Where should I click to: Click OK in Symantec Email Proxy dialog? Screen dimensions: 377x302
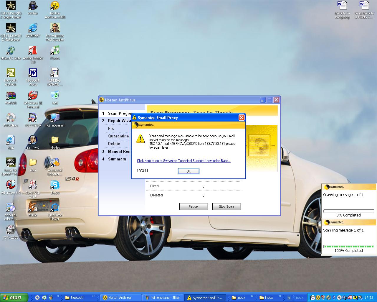click(x=188, y=171)
